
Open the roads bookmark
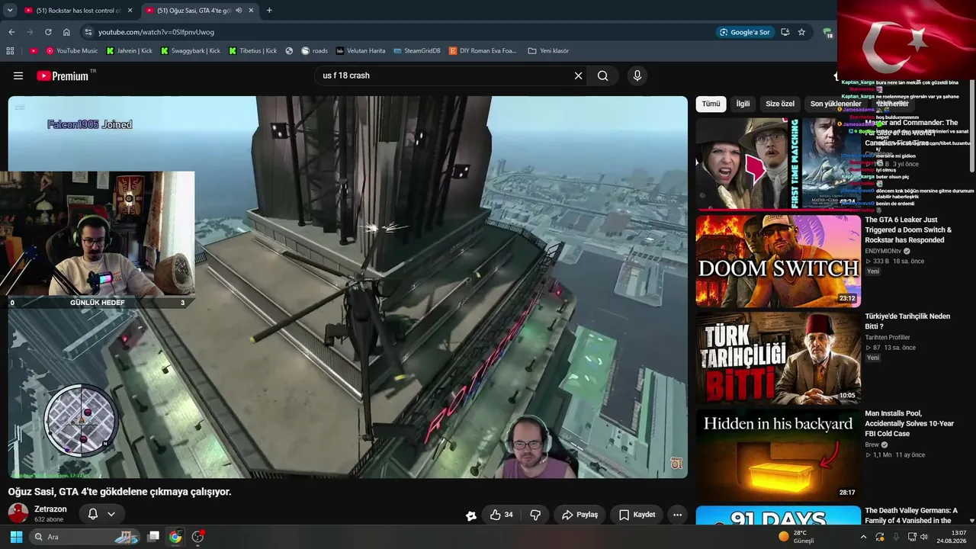pos(314,51)
